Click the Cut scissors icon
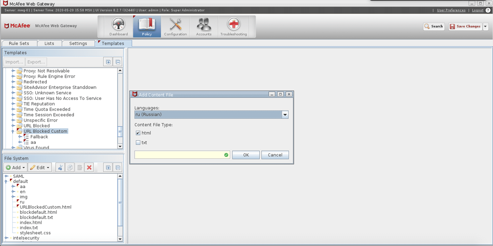This screenshot has width=493, height=246. [60, 168]
